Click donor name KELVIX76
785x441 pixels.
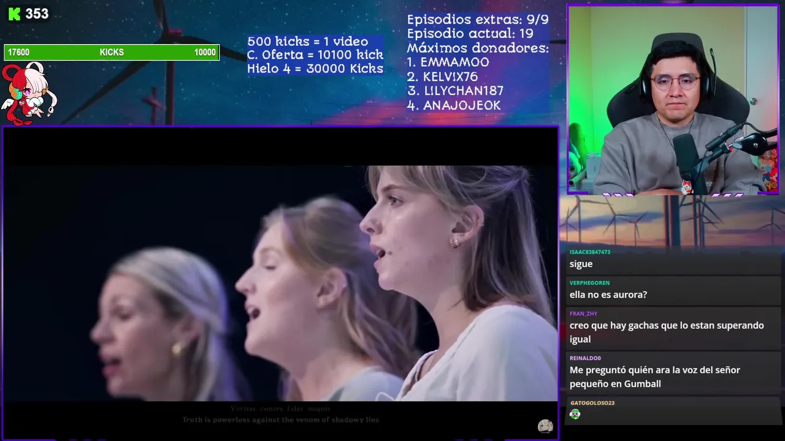pos(450,77)
